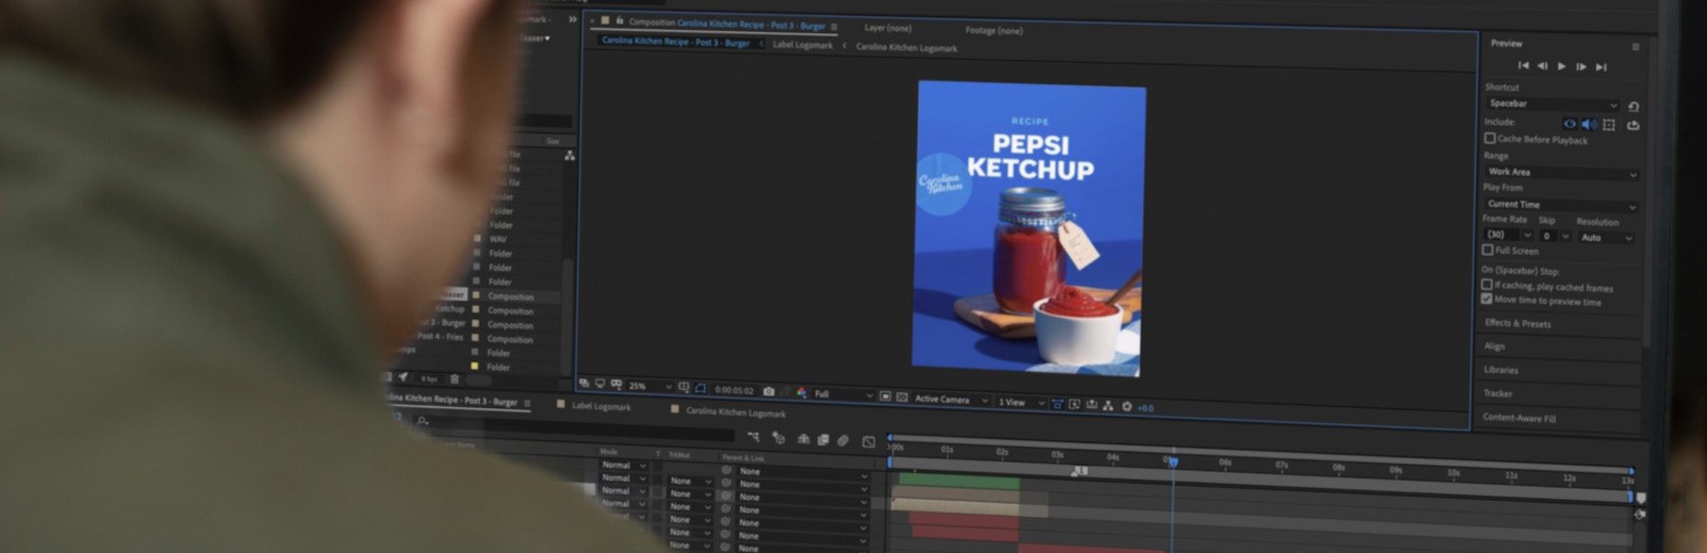Viewport: 1707px width, 553px height.
Task: Uncheck Move time to preview time
Action: 1487,298
